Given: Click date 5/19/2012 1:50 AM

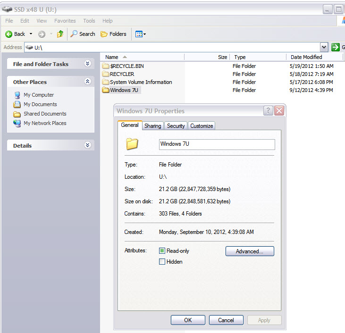Looking at the screenshot, I should (x=311, y=66).
